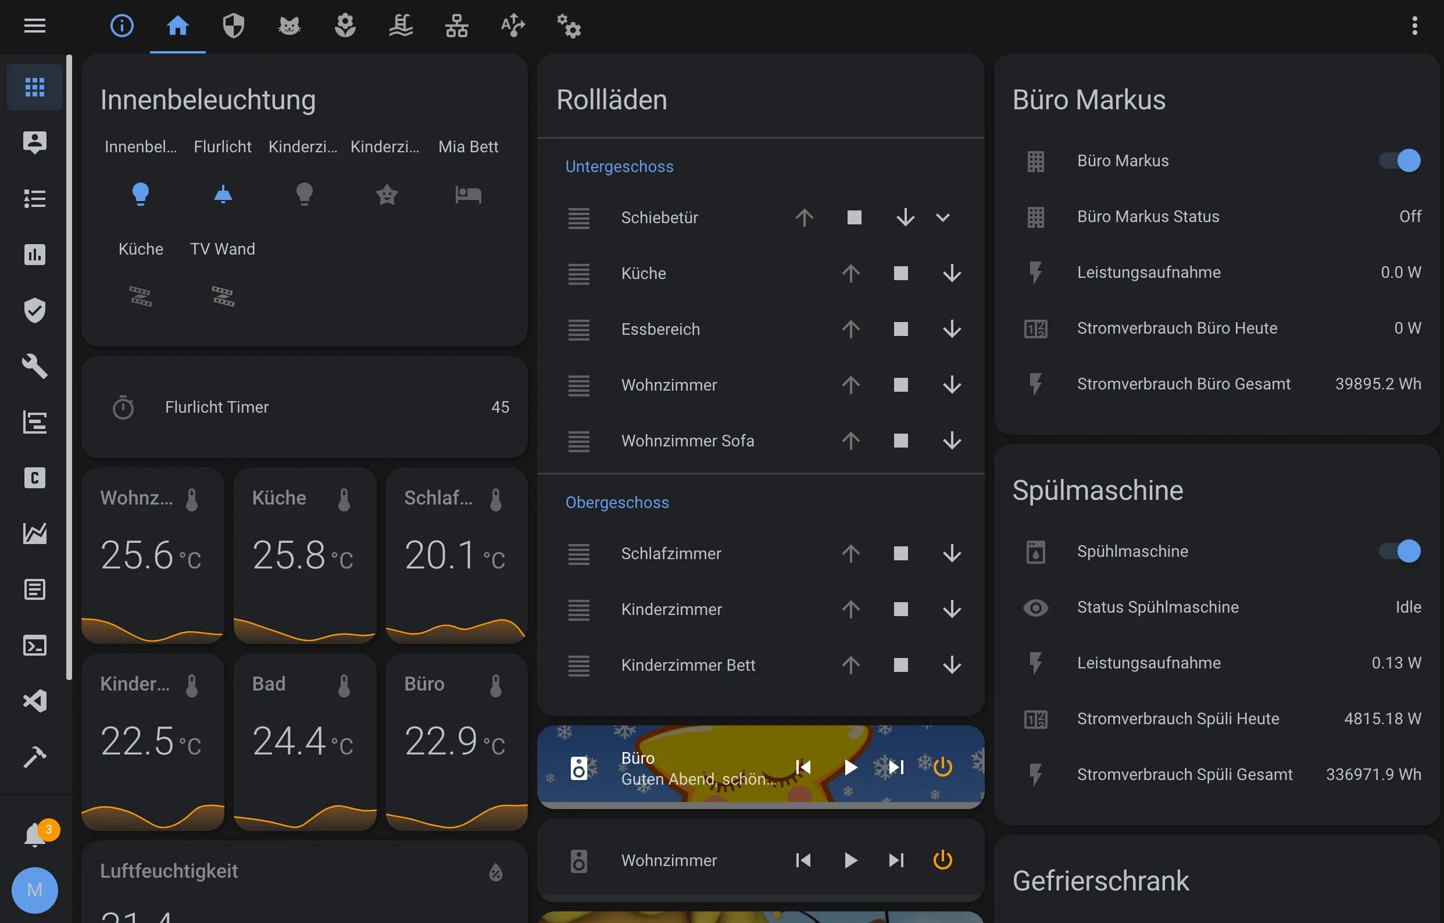Toggle the Spühlmaschine switch
Image resolution: width=1444 pixels, height=923 pixels.
pyautogui.click(x=1399, y=551)
